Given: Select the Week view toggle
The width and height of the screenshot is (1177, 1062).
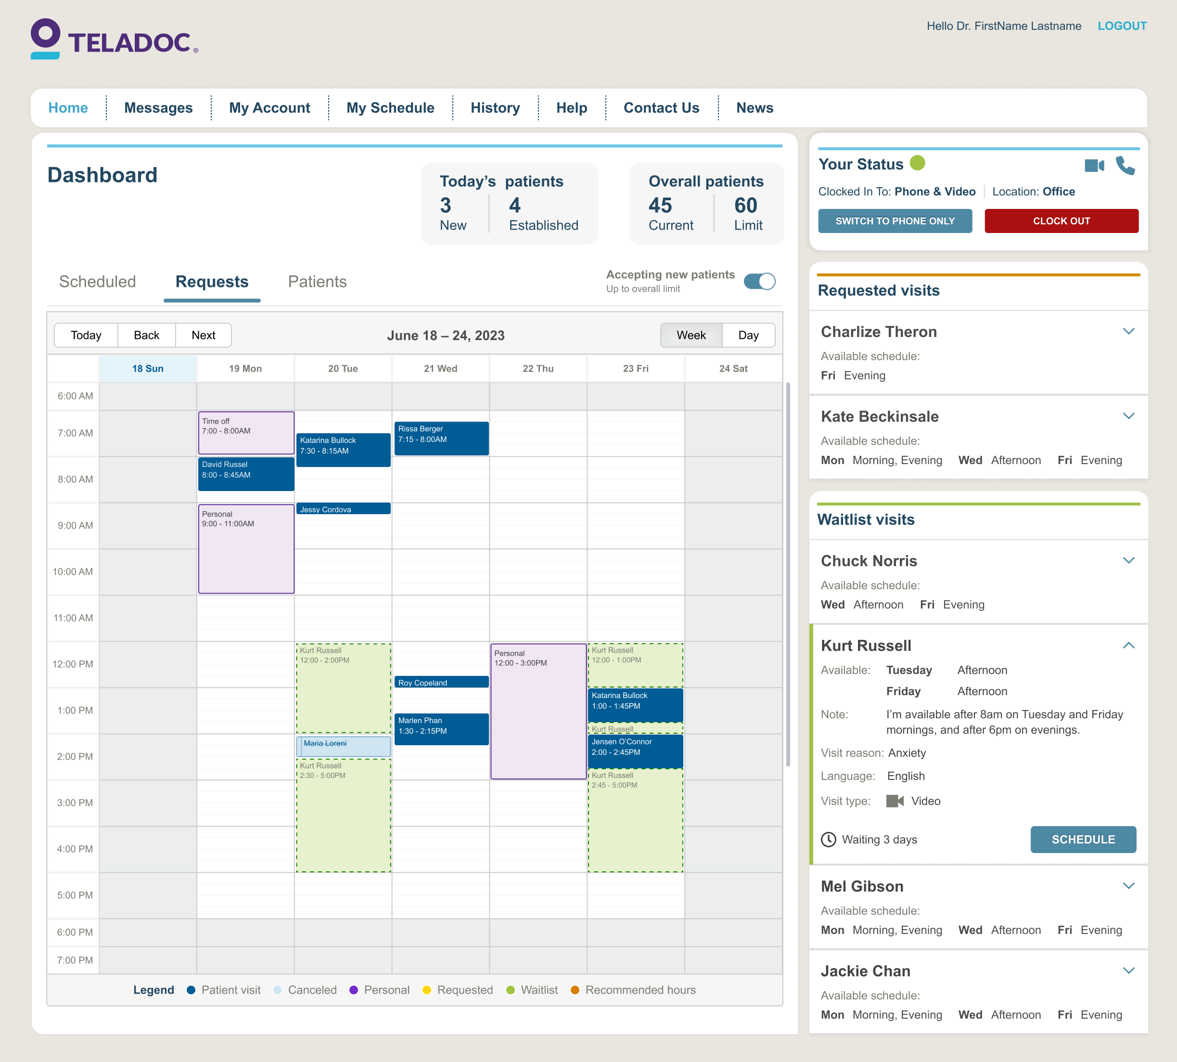Looking at the screenshot, I should point(691,335).
